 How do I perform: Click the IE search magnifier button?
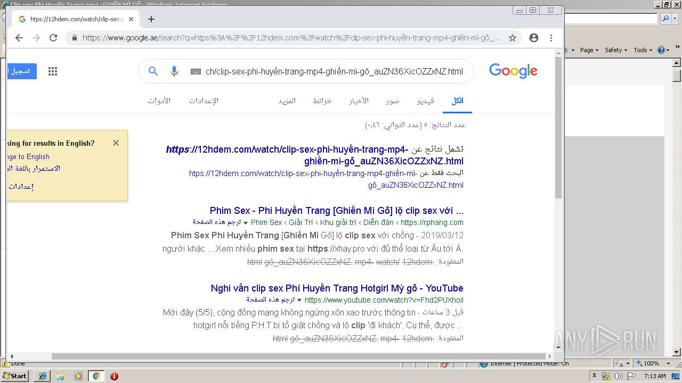click(666, 19)
